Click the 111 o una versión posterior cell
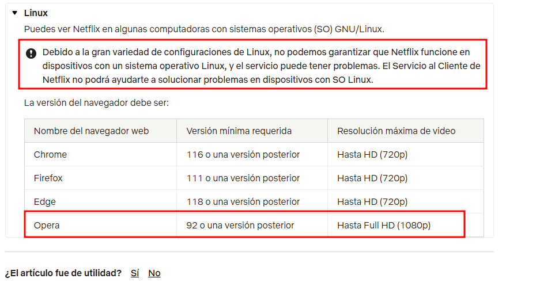This screenshot has height=286, width=555. point(252,178)
